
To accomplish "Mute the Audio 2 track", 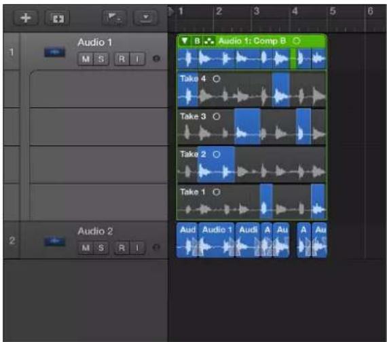I will [86, 248].
